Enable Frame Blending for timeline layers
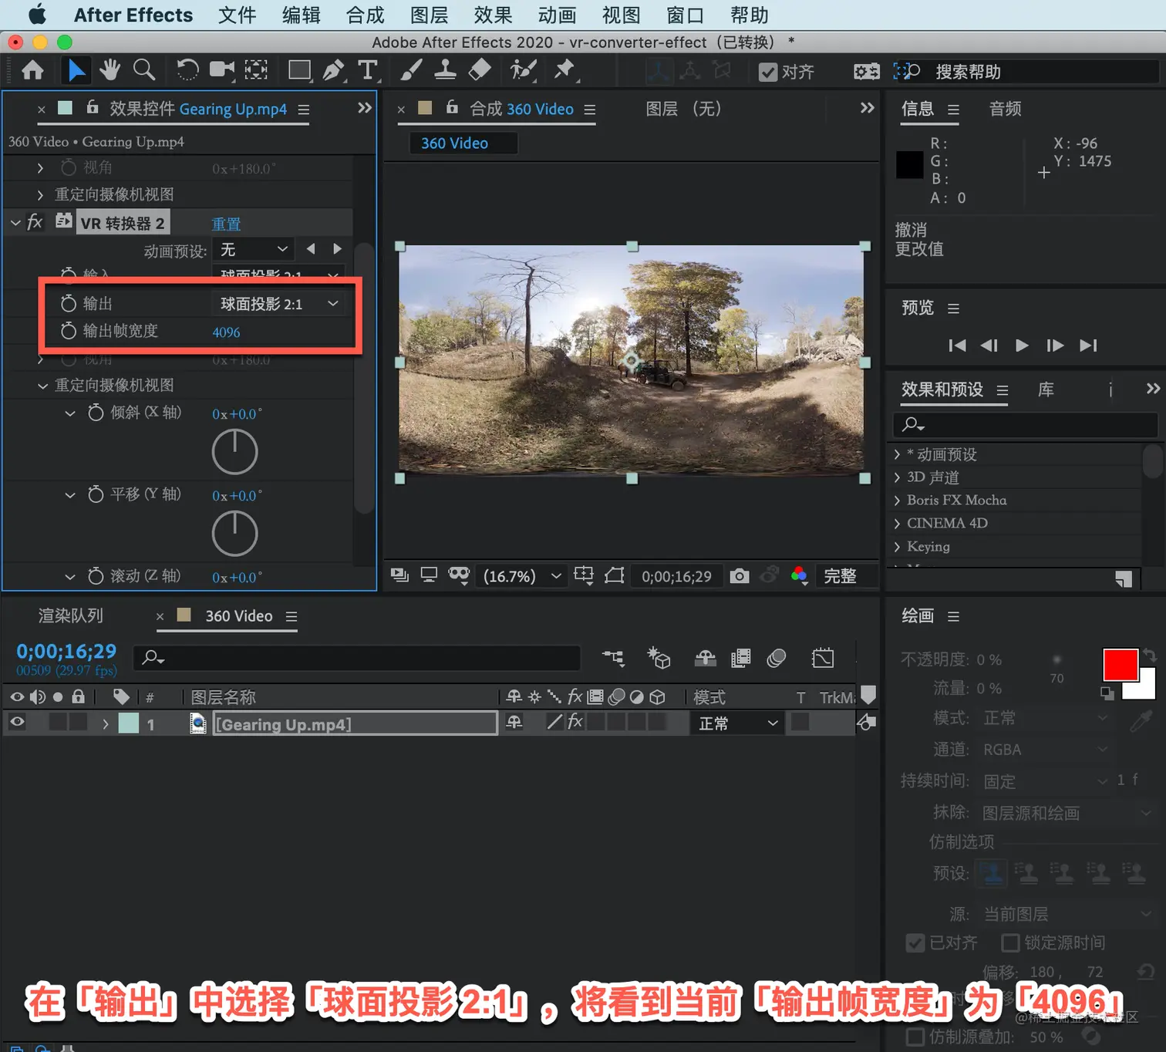 click(x=741, y=658)
